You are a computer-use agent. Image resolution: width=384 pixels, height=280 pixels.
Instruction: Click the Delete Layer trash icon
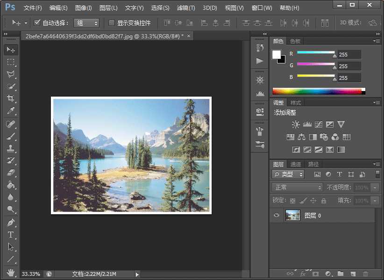pos(365,274)
